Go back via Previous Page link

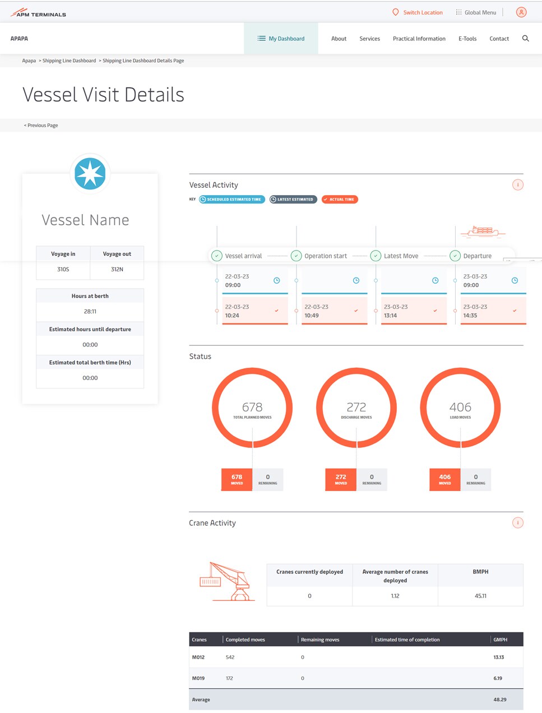[x=41, y=126]
